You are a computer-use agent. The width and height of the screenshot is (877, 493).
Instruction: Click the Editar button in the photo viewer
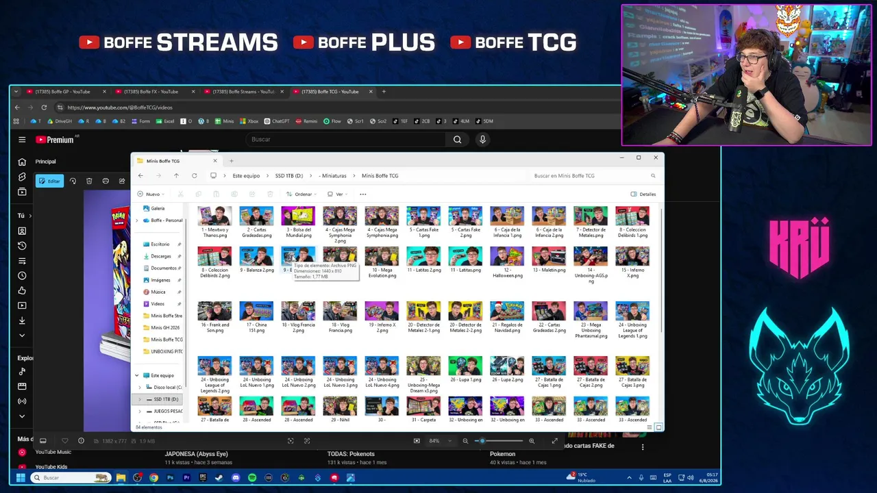pos(49,181)
